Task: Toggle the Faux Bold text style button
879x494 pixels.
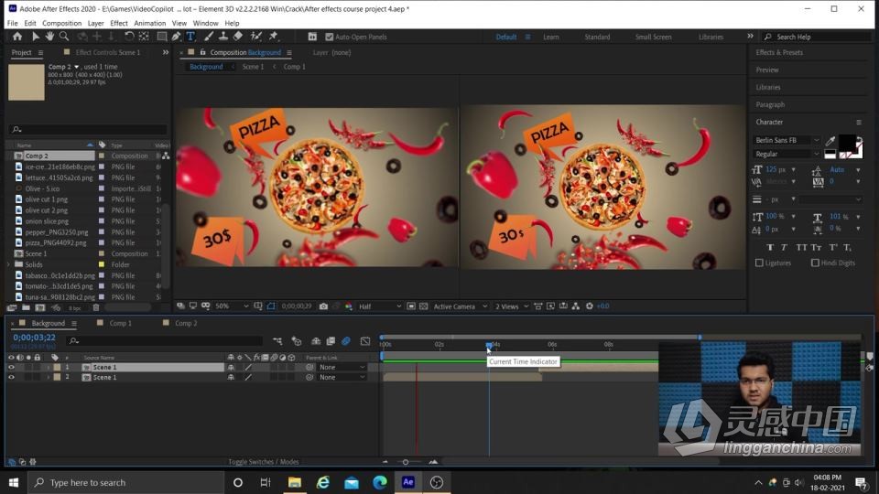Action: coord(770,247)
